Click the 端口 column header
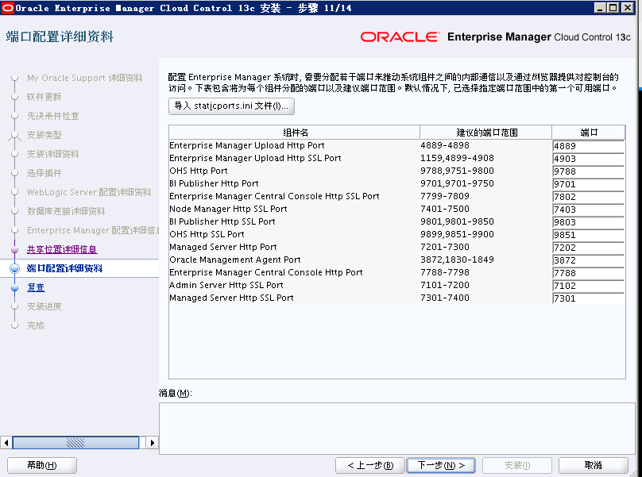 (x=588, y=133)
